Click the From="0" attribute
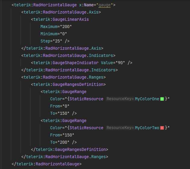The width and height of the screenshot is (190, 169). 60,106
